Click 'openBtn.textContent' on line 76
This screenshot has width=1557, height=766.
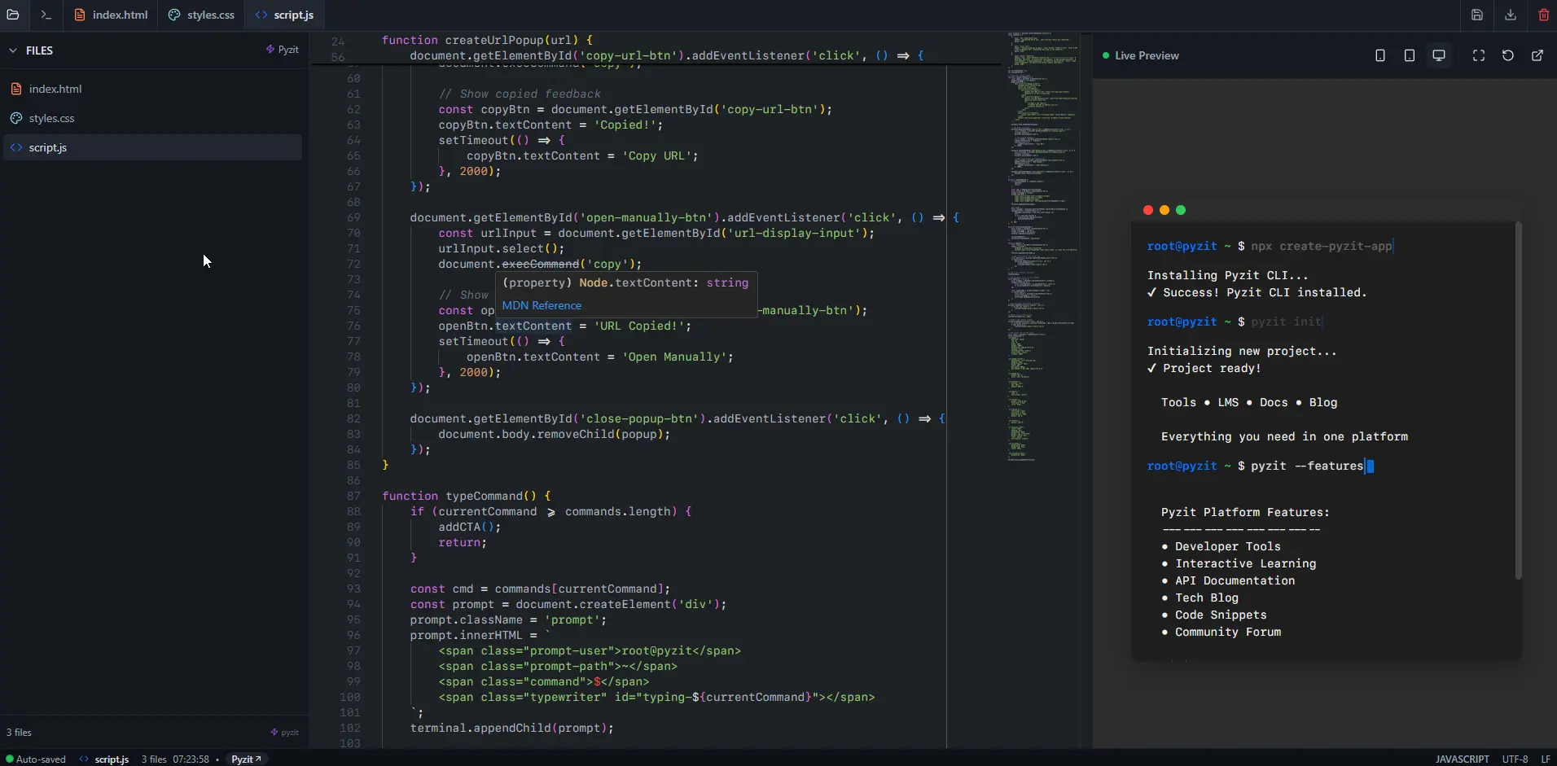click(x=505, y=326)
